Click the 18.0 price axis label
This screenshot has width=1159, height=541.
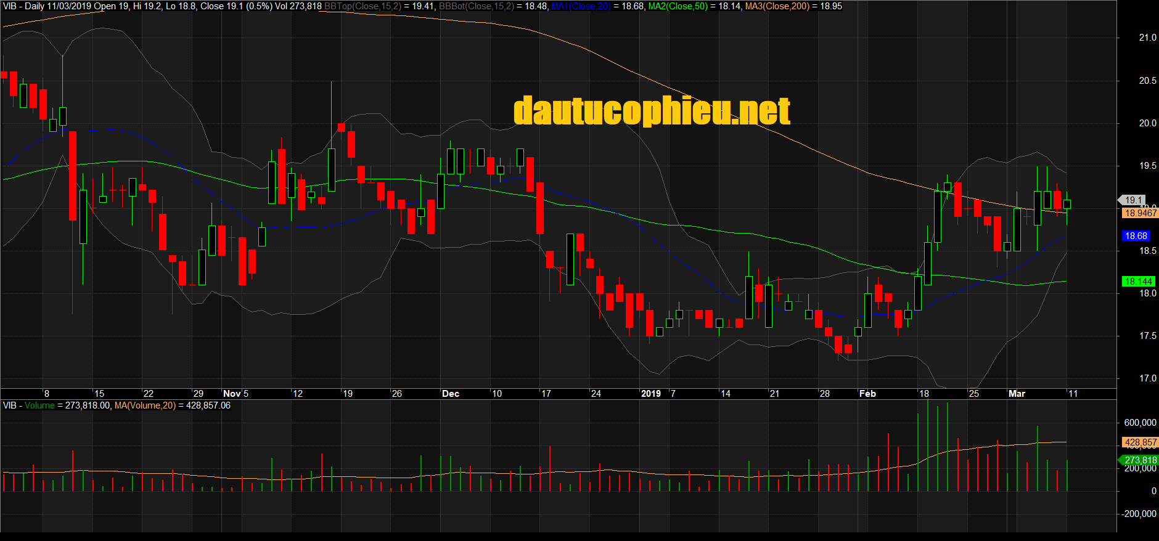coord(1147,293)
